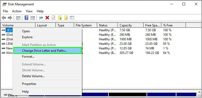Click the 25.00 GB capacity cell

[x=126, y=44]
